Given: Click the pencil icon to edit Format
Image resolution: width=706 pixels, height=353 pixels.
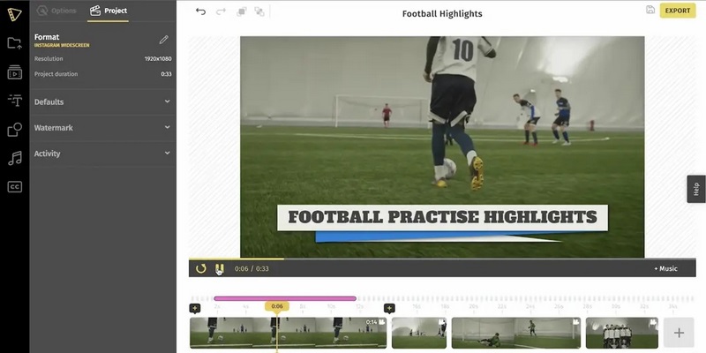Looking at the screenshot, I should 163,40.
